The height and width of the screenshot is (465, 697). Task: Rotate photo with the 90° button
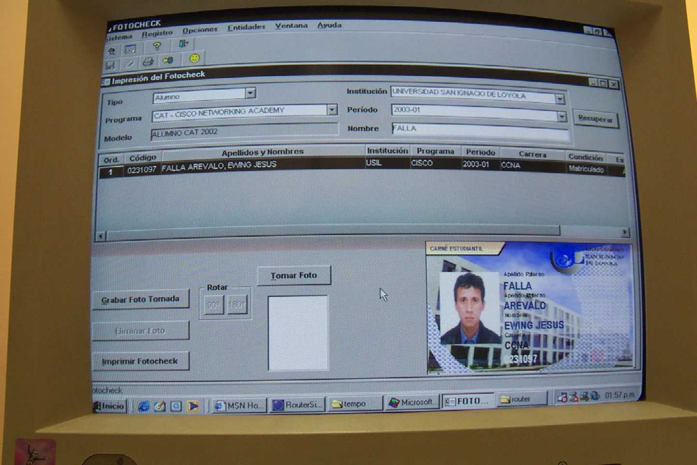tap(213, 305)
